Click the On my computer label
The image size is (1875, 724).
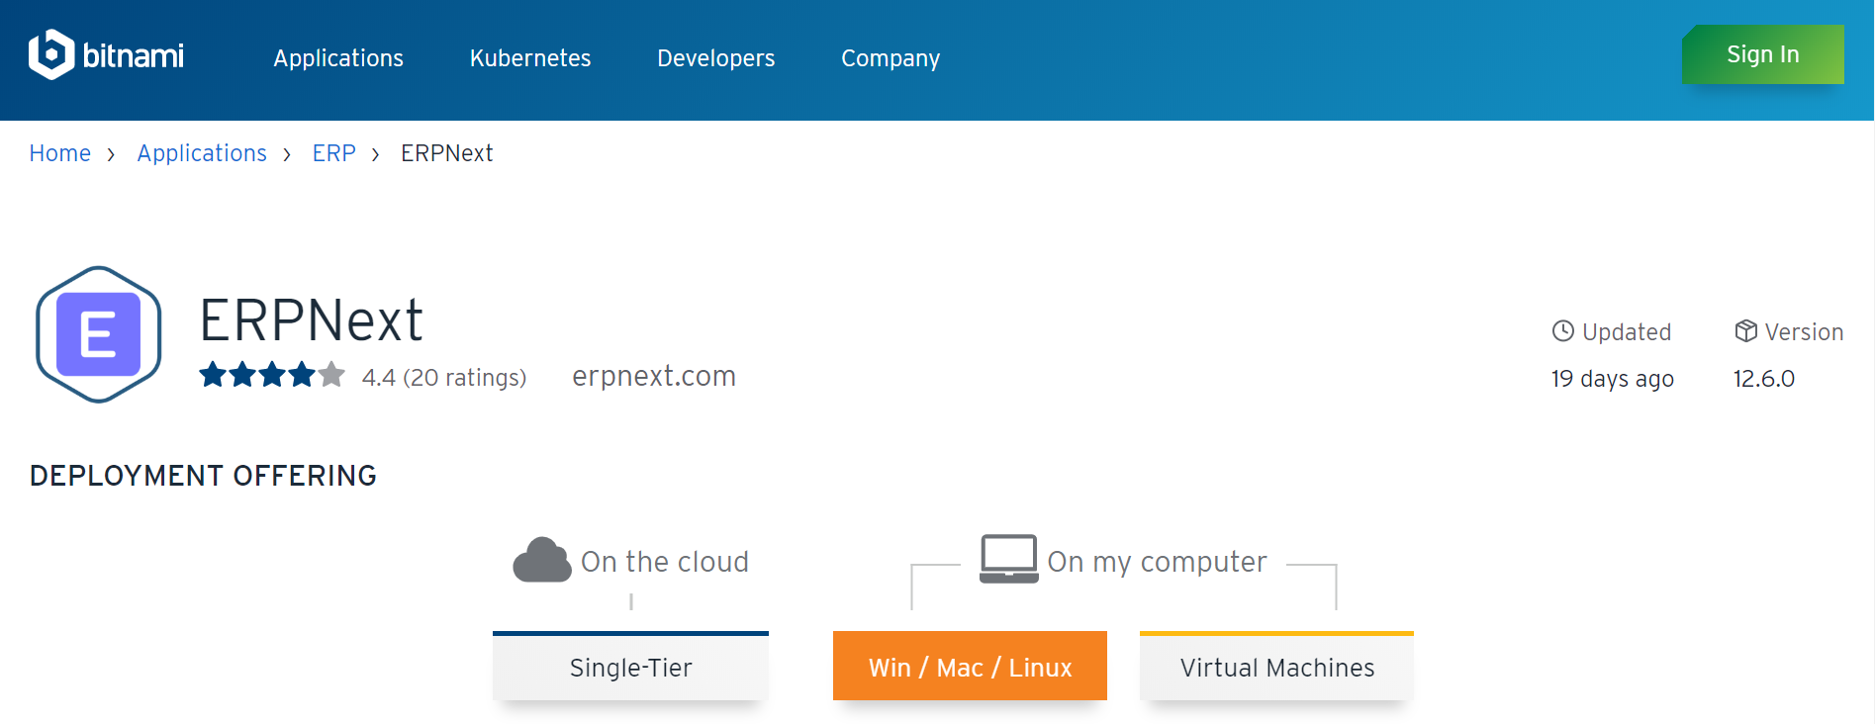1157,562
